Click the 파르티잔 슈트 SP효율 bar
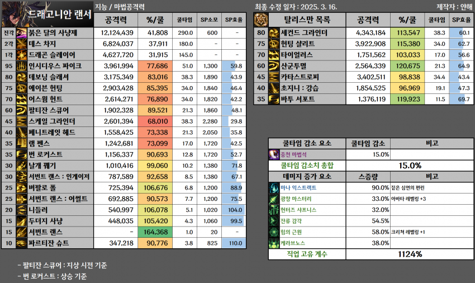The height and width of the screenshot is (283, 475). pyautogui.click(x=232, y=243)
